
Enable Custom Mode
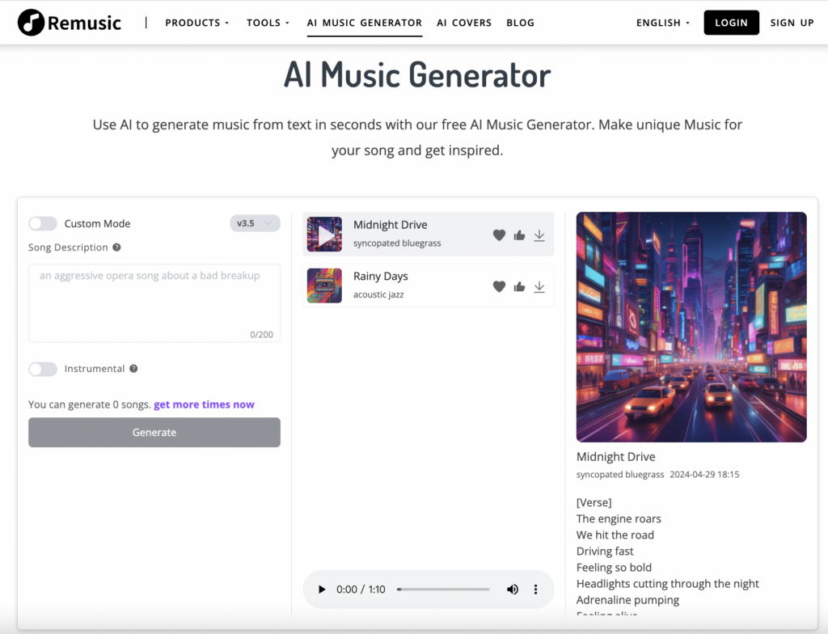[41, 223]
